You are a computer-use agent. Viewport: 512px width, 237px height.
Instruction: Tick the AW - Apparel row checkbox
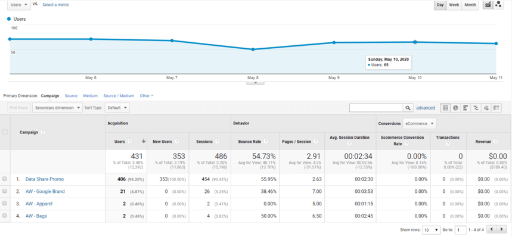5,204
